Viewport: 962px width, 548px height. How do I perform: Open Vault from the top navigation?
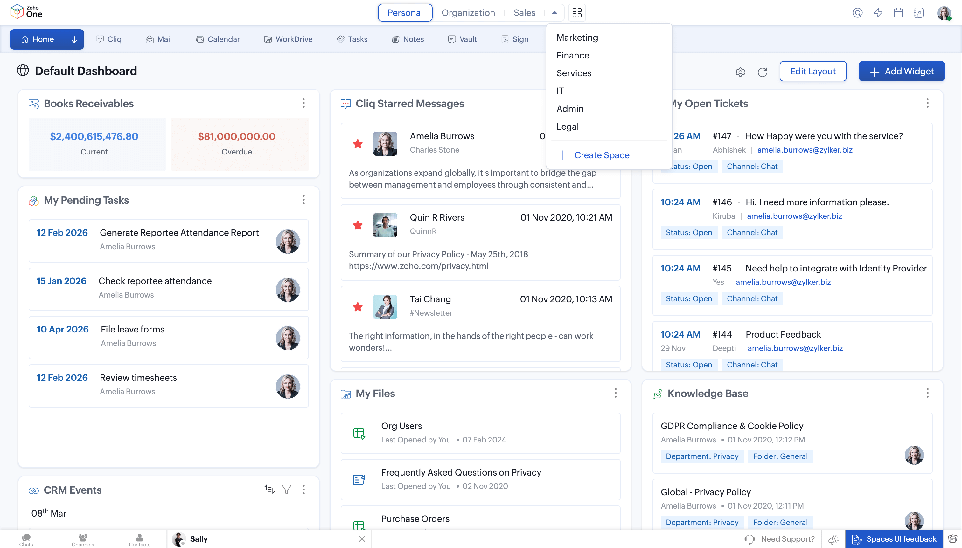(x=463, y=39)
